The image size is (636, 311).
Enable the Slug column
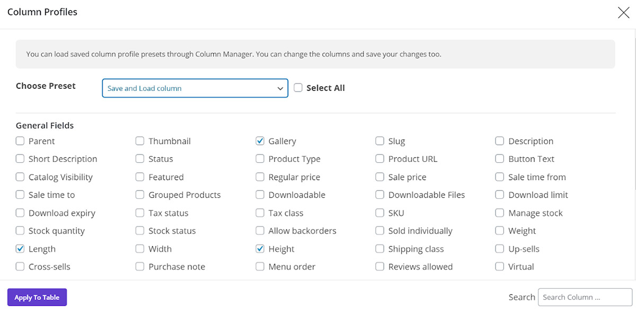379,141
